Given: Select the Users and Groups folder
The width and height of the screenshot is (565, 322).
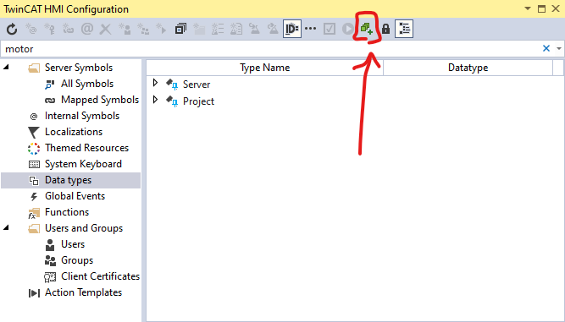Looking at the screenshot, I should (x=84, y=228).
